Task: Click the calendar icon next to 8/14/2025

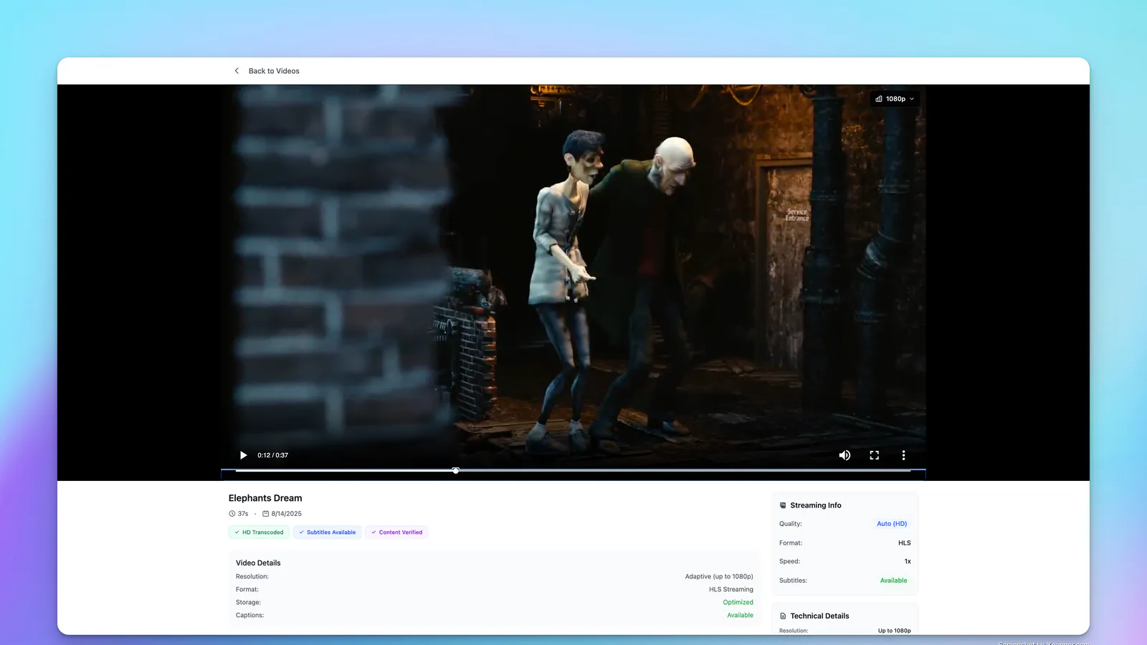Action: [x=266, y=514]
